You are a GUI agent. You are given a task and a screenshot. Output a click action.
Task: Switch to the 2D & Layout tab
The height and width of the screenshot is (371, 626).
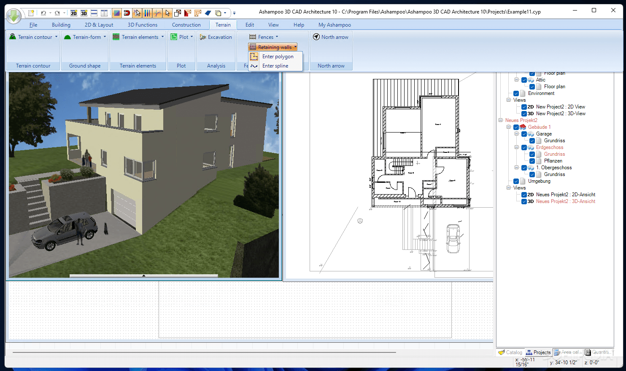point(99,25)
